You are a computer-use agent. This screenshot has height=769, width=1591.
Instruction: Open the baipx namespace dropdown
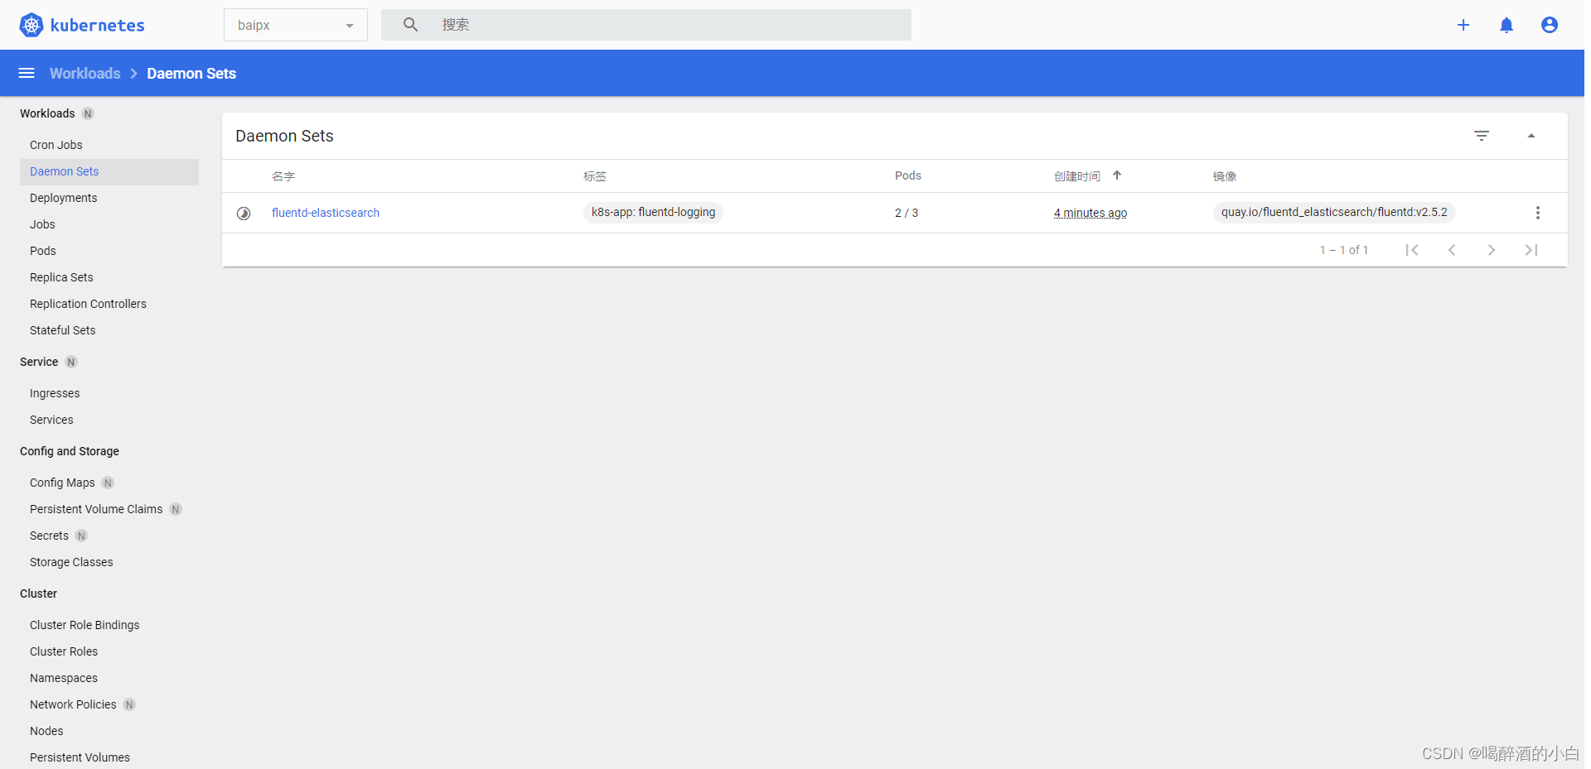(296, 25)
